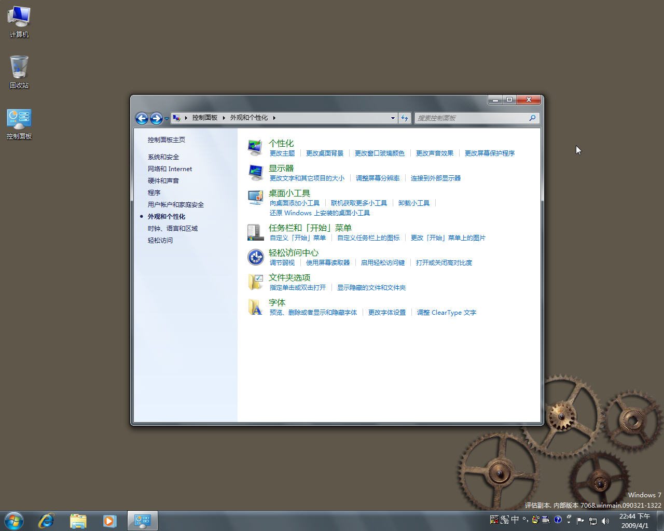Open the address bar history dropdown
Screen dimensions: 664x531
pyautogui.click(x=393, y=118)
